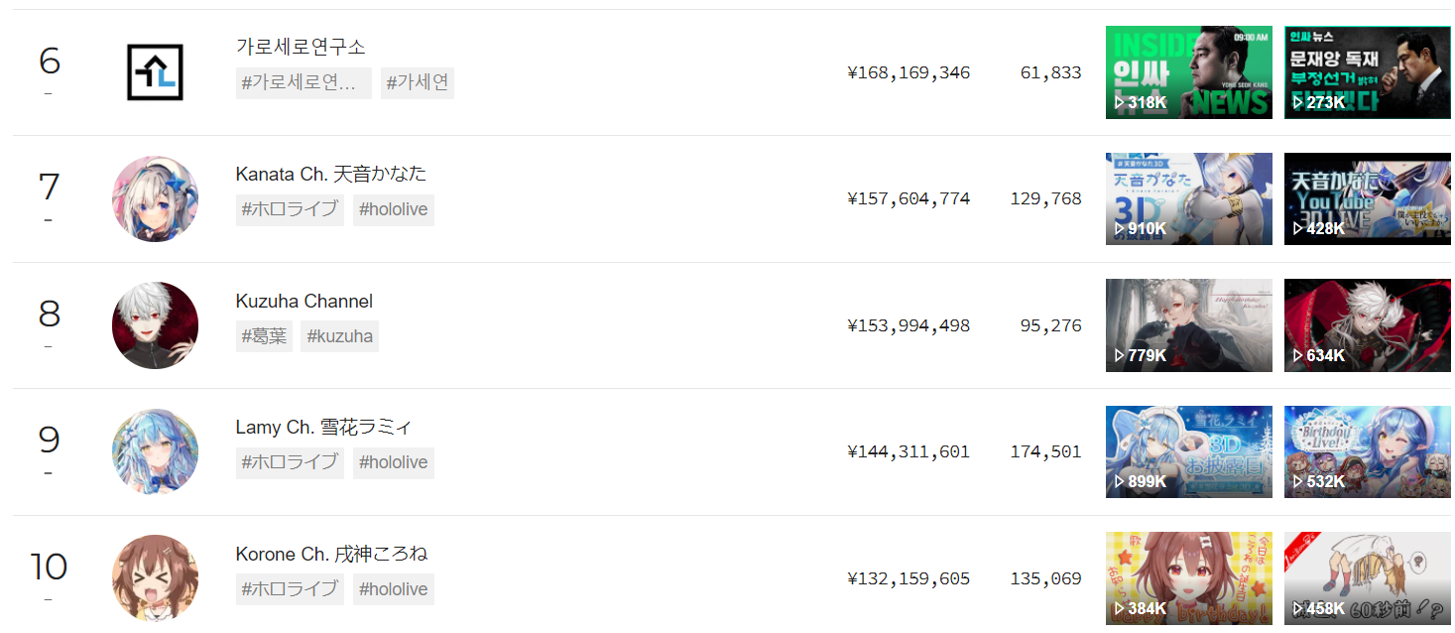
Task: Select #ホロライブ tag under Kanata Ch.
Action: click(290, 209)
